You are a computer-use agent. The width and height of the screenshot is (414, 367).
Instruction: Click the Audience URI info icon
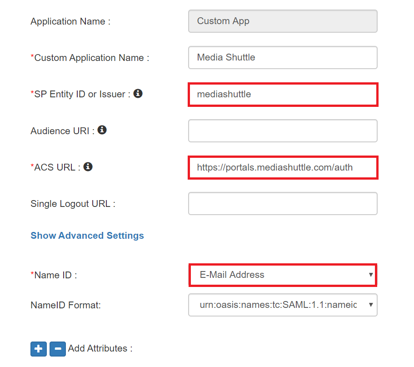click(x=102, y=130)
